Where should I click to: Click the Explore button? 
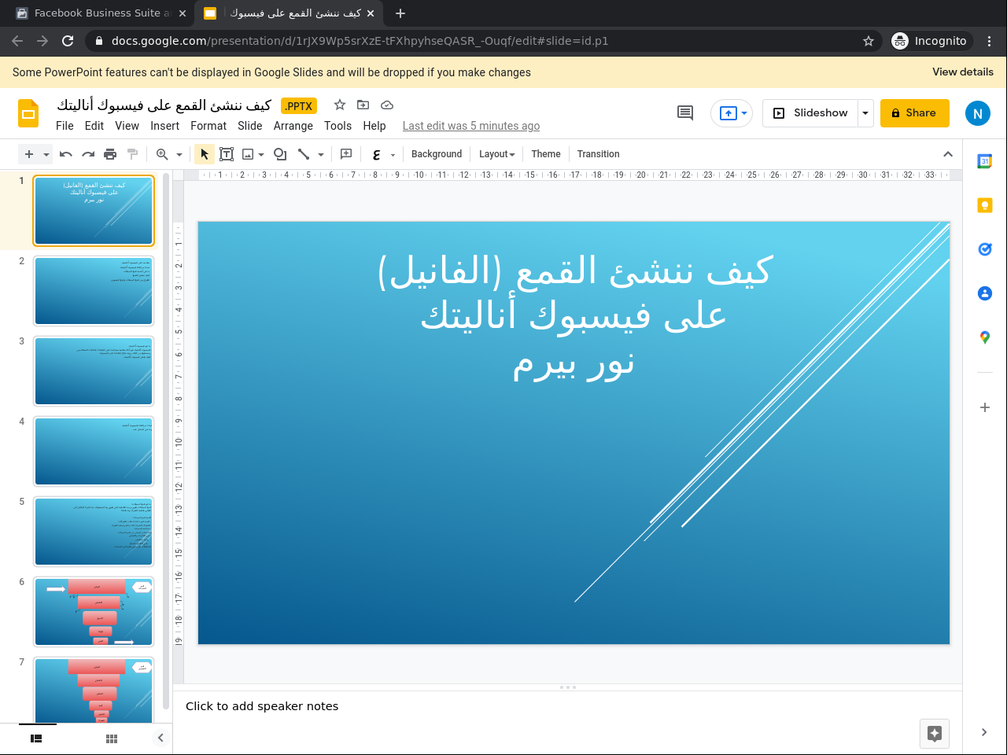point(935,734)
